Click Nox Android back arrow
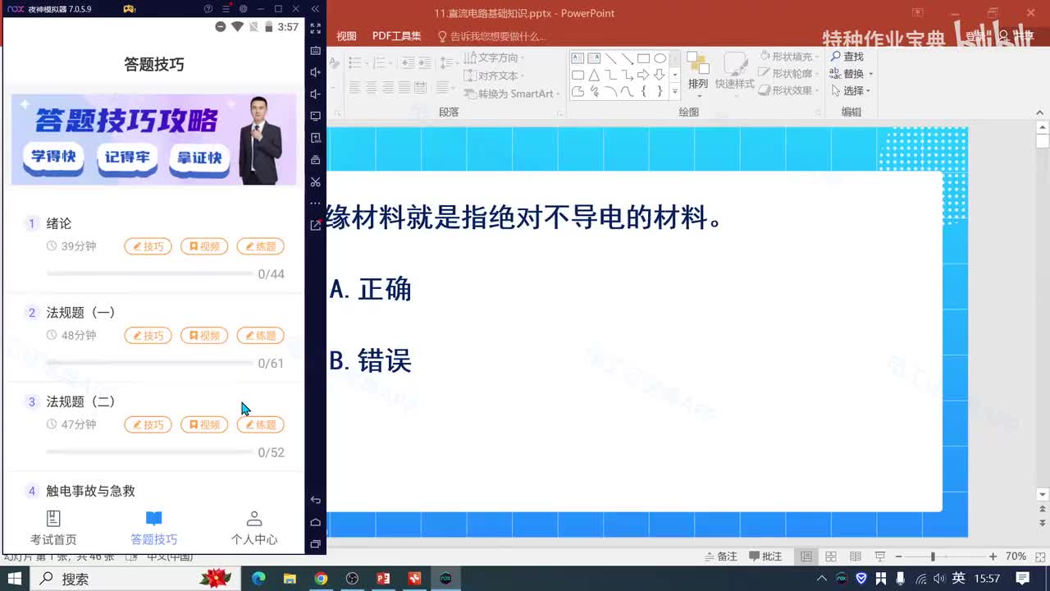Image resolution: width=1050 pixels, height=591 pixels. tap(316, 500)
